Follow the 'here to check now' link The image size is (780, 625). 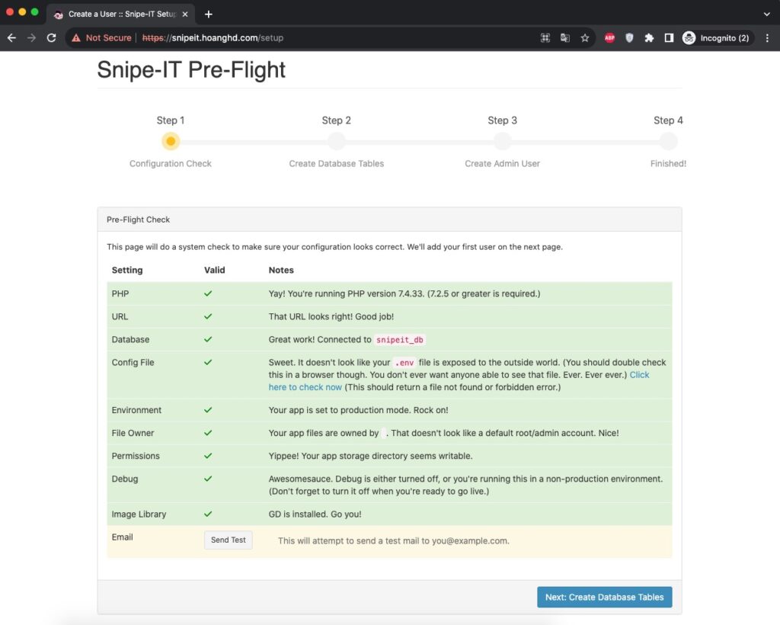(305, 387)
